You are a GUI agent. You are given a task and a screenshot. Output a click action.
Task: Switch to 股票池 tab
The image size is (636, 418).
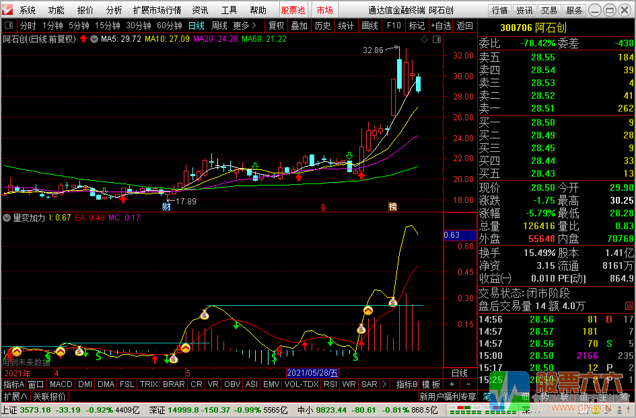coord(293,10)
